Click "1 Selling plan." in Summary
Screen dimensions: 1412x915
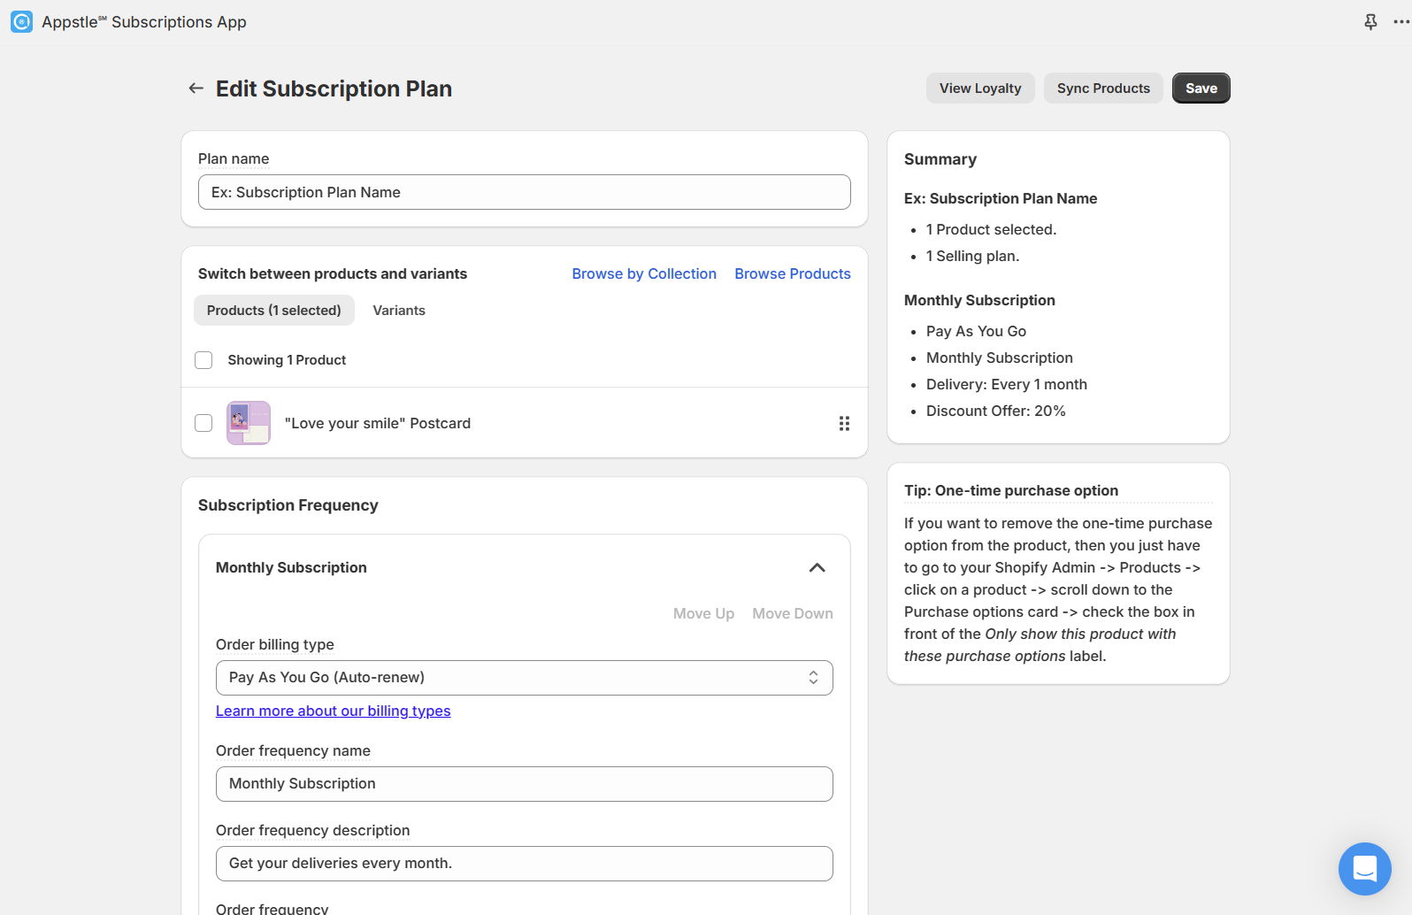tap(972, 257)
